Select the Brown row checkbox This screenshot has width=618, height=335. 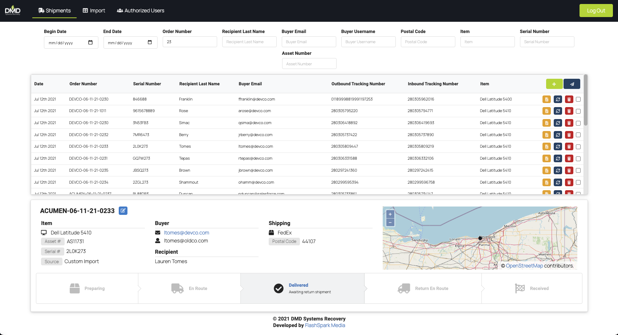pyautogui.click(x=578, y=170)
